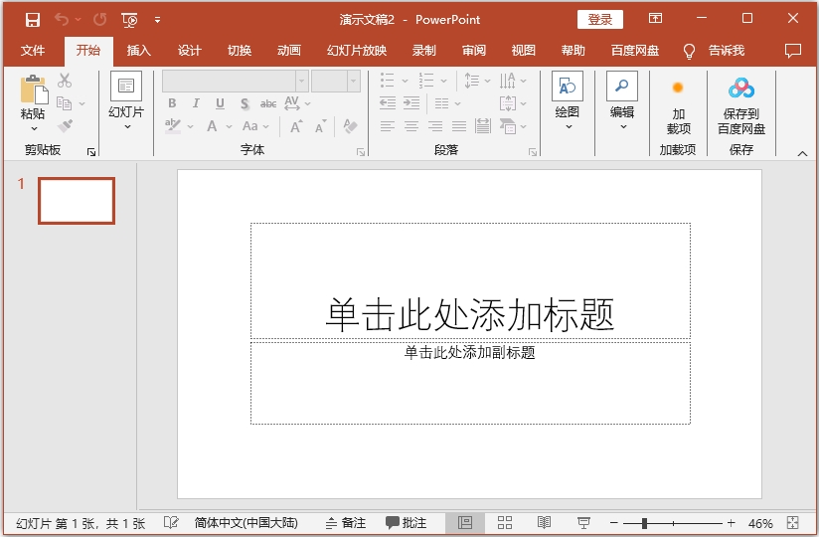This screenshot has height=537, width=819.
Task: Click the 加载项 add-ins icon
Action: click(x=678, y=89)
